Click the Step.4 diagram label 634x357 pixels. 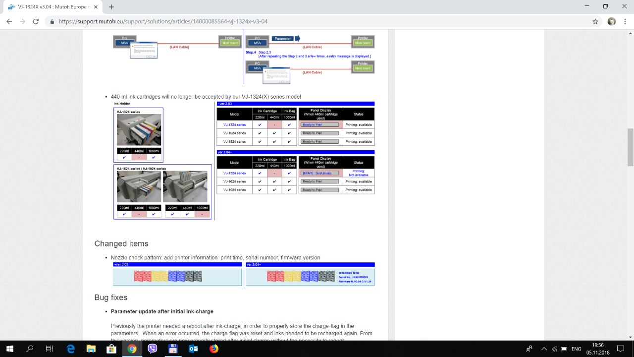tap(251, 52)
